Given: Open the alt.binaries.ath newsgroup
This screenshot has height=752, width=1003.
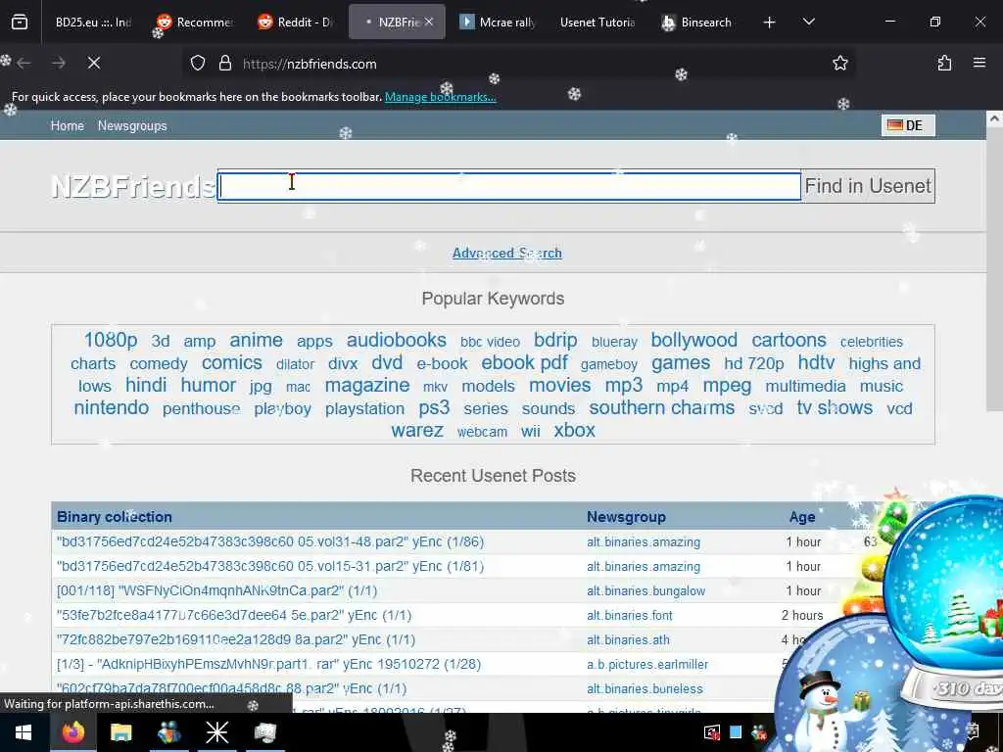Looking at the screenshot, I should (x=628, y=640).
